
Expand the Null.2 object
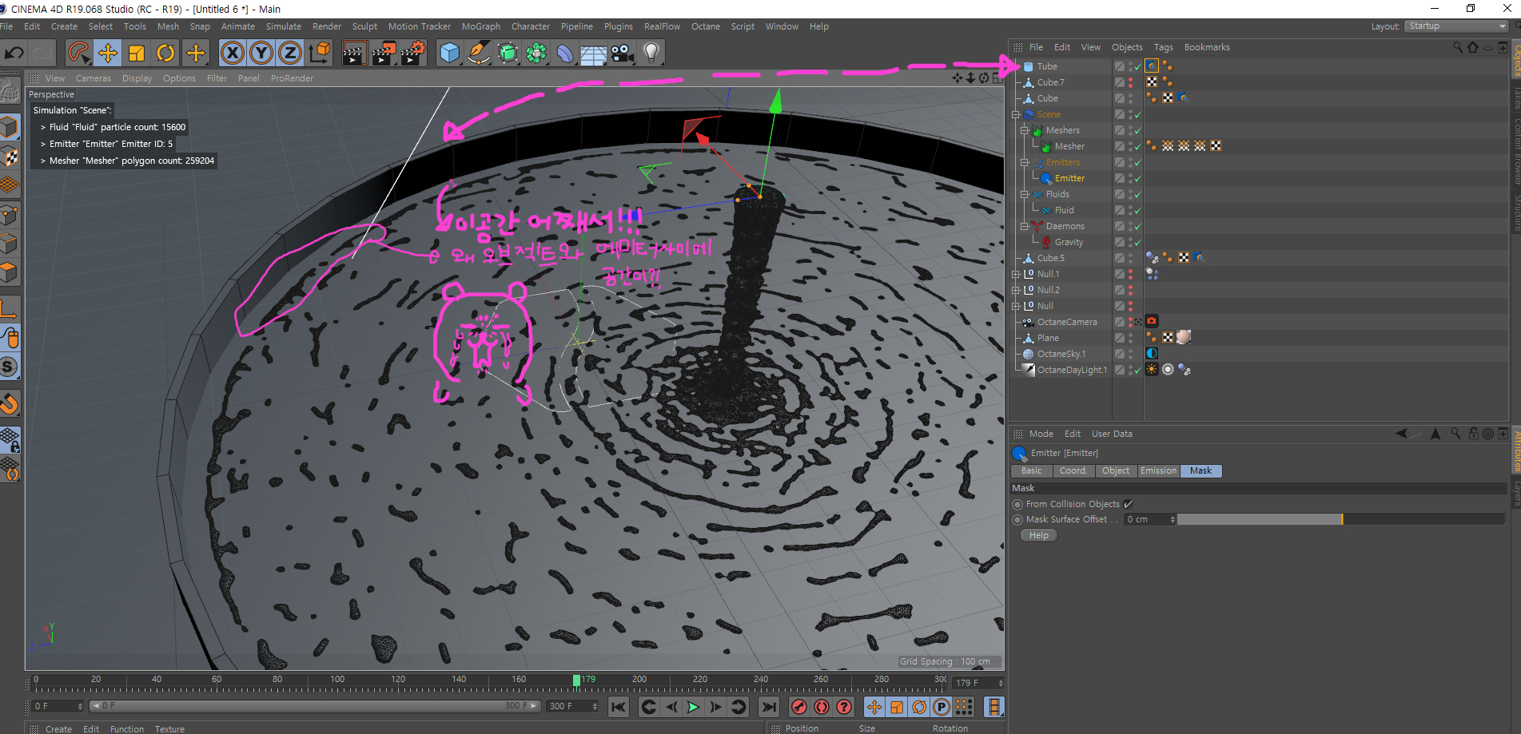pyautogui.click(x=1016, y=290)
